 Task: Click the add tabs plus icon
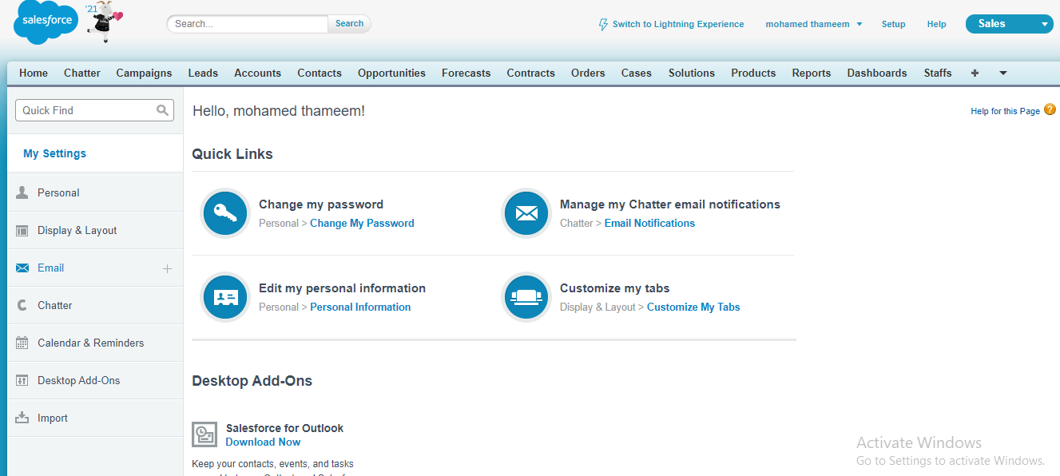coord(975,73)
